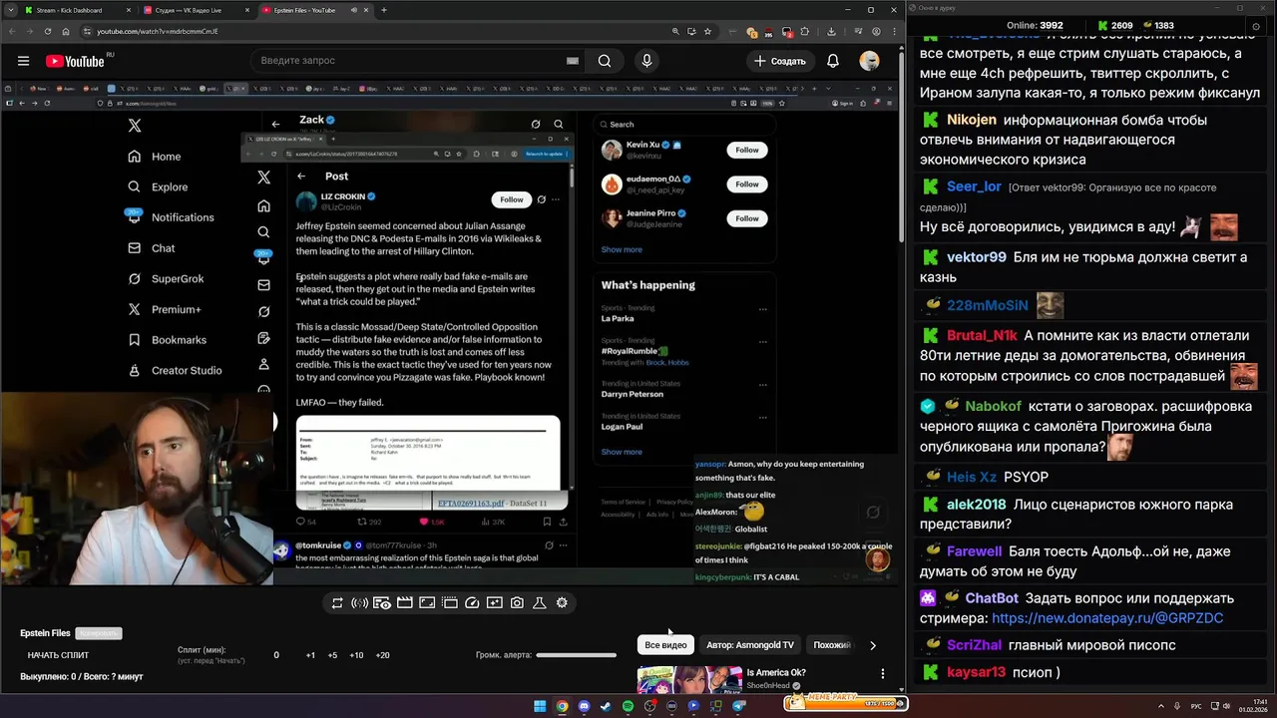Click username Brutal_N1k in chat
The image size is (1277, 718).
point(981,336)
